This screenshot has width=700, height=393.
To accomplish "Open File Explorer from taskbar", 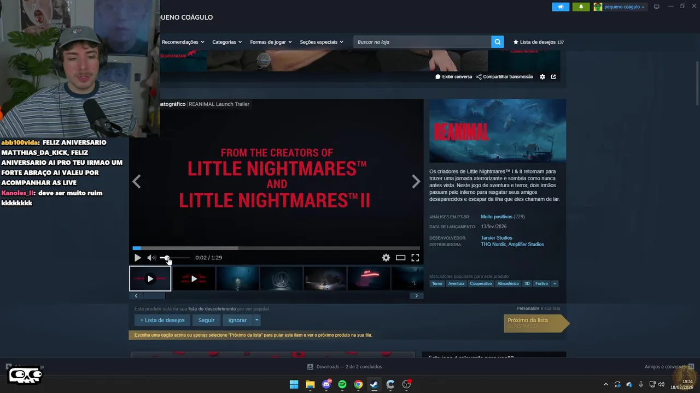I will (x=310, y=384).
